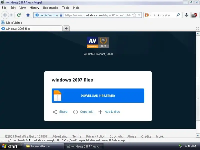Click the Top Rated product, 2020 text
This screenshot has width=200, height=150.
98,54
